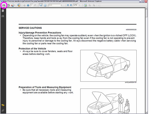Click the illustration of a technician beside the car
This screenshot has width=164, height=114.
[x=108, y=101]
